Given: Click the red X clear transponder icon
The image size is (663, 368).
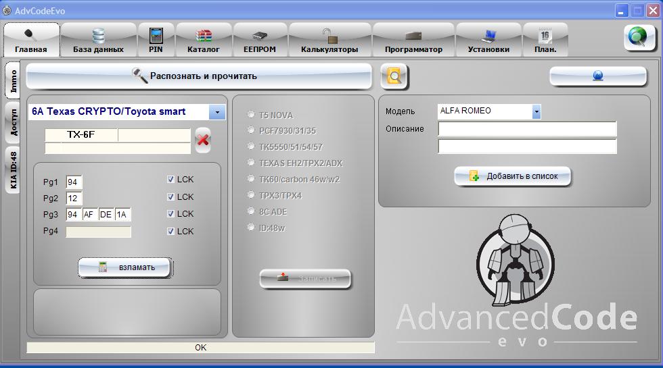Looking at the screenshot, I should [202, 140].
